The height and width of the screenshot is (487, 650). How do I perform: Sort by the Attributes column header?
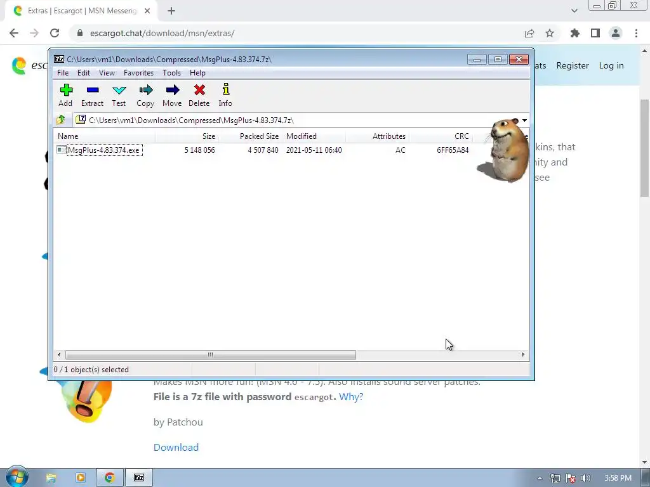[377, 136]
